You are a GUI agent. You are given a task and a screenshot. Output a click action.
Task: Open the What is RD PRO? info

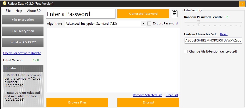coord(23,42)
